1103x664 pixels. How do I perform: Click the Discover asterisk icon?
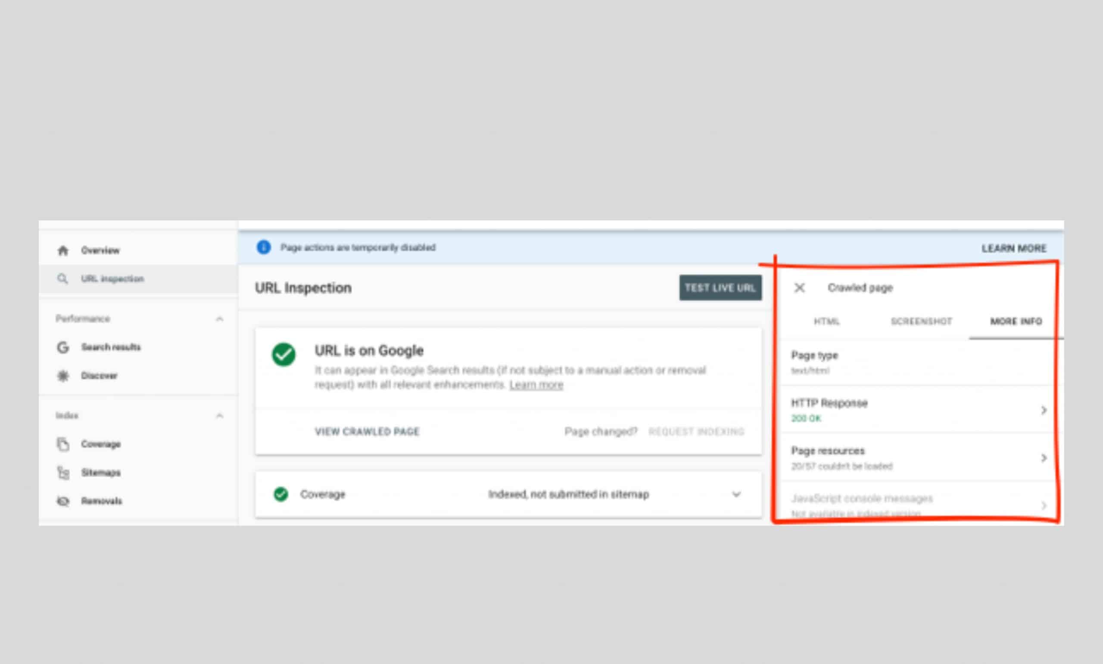click(63, 376)
